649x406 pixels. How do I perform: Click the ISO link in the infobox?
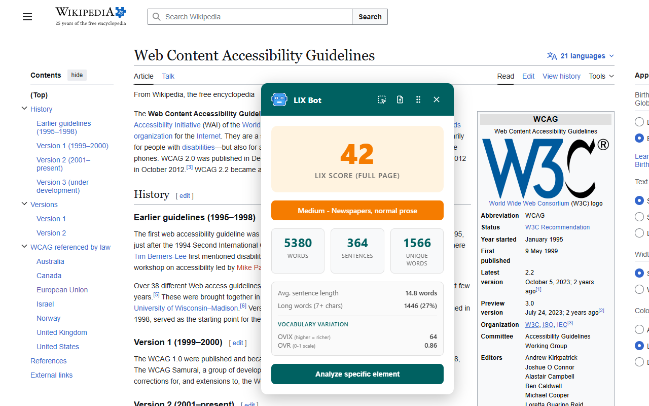(x=548, y=325)
